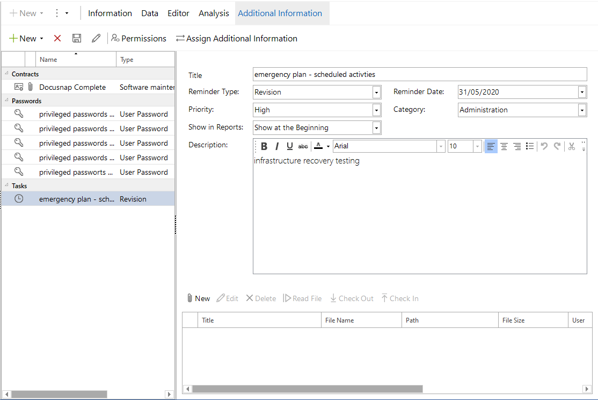Click right arrow of left panel scrollbar
The height and width of the screenshot is (400, 598).
(169, 394)
